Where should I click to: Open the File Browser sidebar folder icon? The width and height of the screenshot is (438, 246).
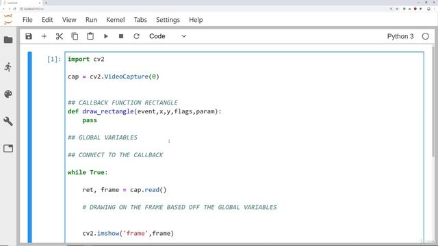(x=8, y=40)
